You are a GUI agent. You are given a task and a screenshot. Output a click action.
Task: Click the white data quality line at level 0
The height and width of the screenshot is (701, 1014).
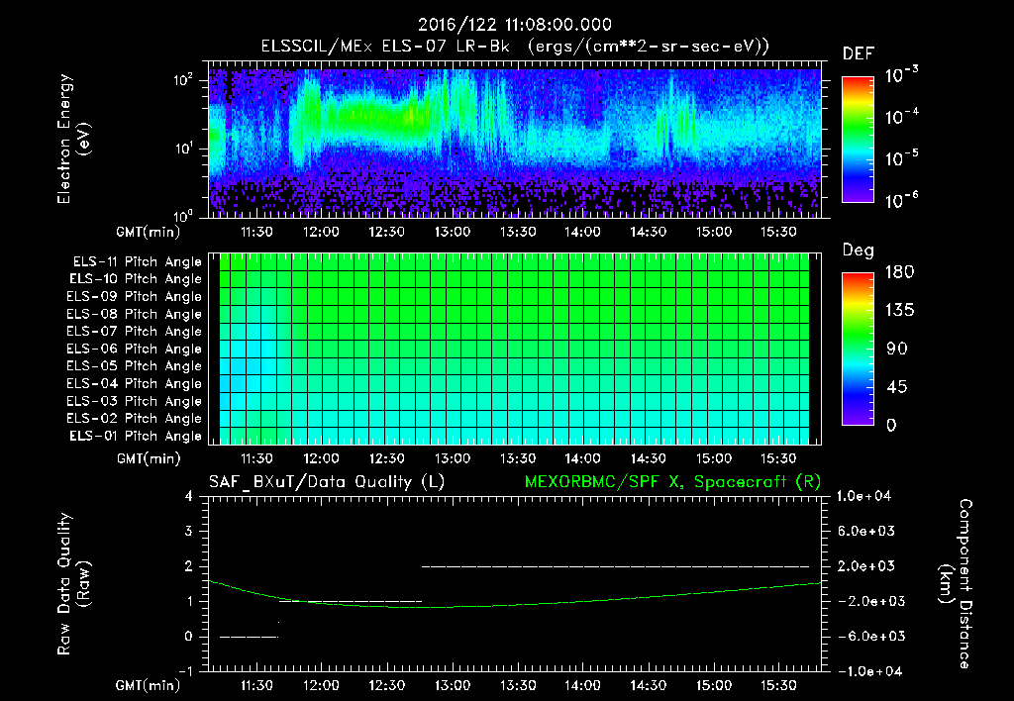coord(249,637)
